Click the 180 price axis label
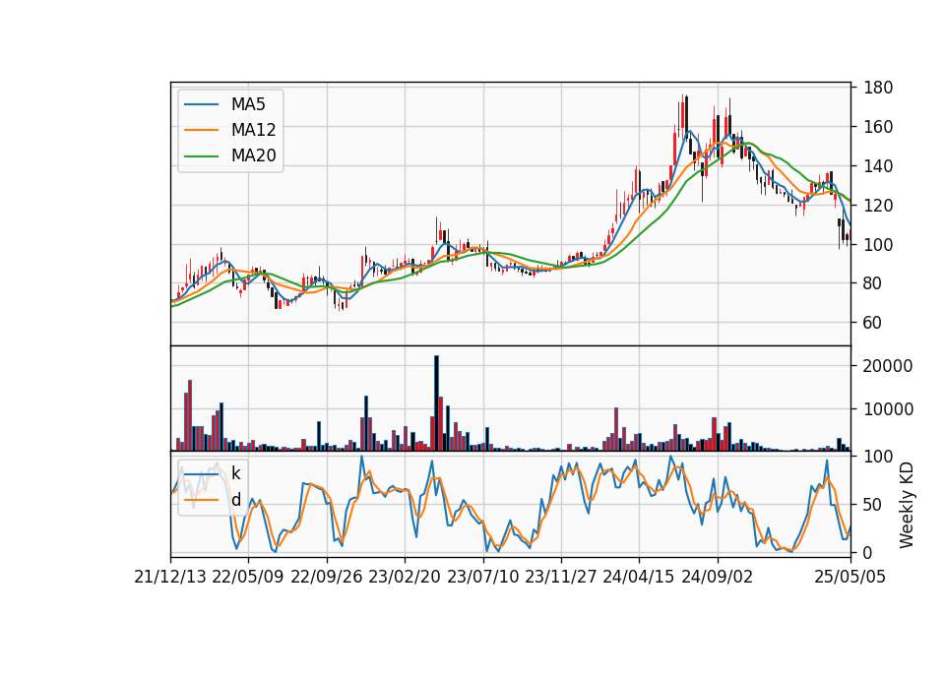The image size is (945, 679). point(878,88)
